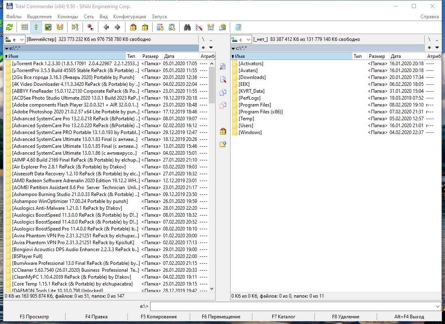Select [Core Temp 1.15.1 RePack] folder
Screen dimensions: 445x324
coord(72,284)
